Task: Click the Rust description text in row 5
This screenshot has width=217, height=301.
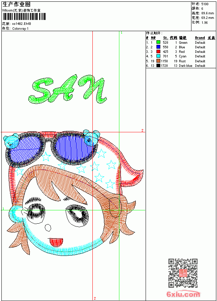Action: click(182, 61)
